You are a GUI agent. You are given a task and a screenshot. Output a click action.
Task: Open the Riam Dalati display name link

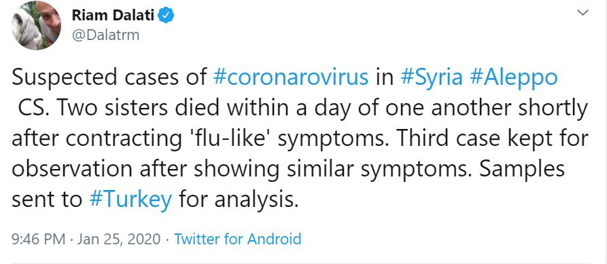click(113, 16)
